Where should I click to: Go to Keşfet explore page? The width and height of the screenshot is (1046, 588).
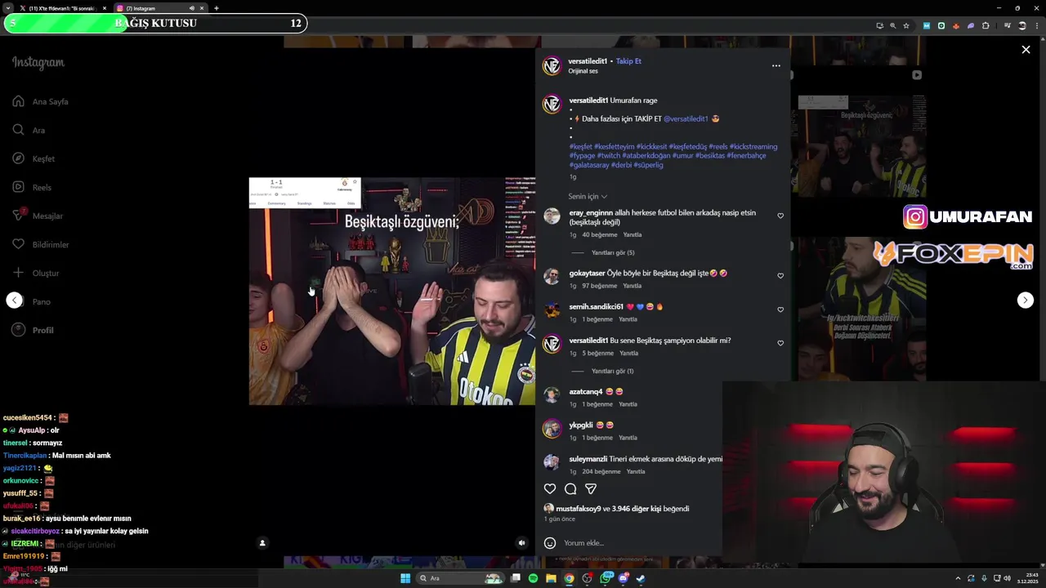pyautogui.click(x=34, y=158)
